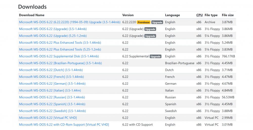Select the 3.88MB file size cell
The image size is (253, 130).
227,111
